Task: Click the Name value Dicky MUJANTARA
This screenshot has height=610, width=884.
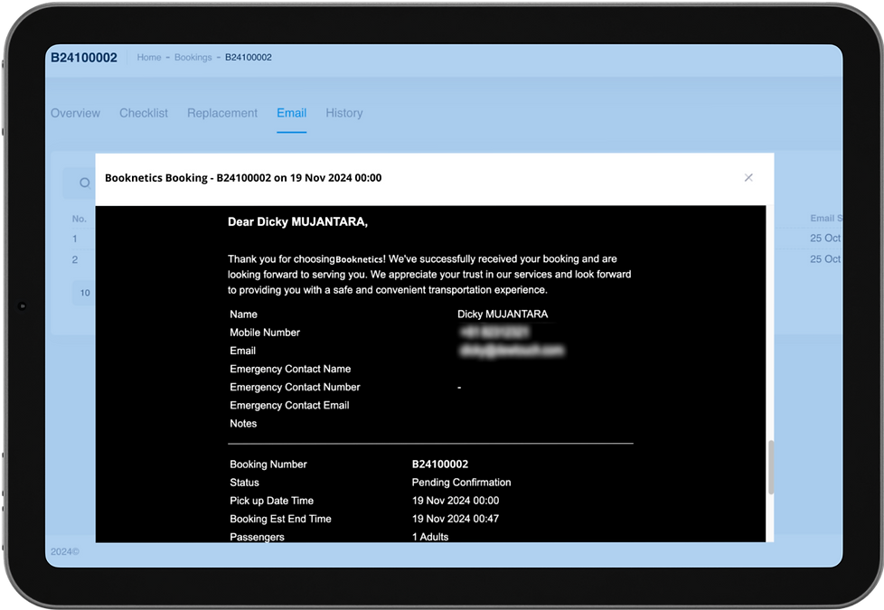Action: click(x=503, y=314)
